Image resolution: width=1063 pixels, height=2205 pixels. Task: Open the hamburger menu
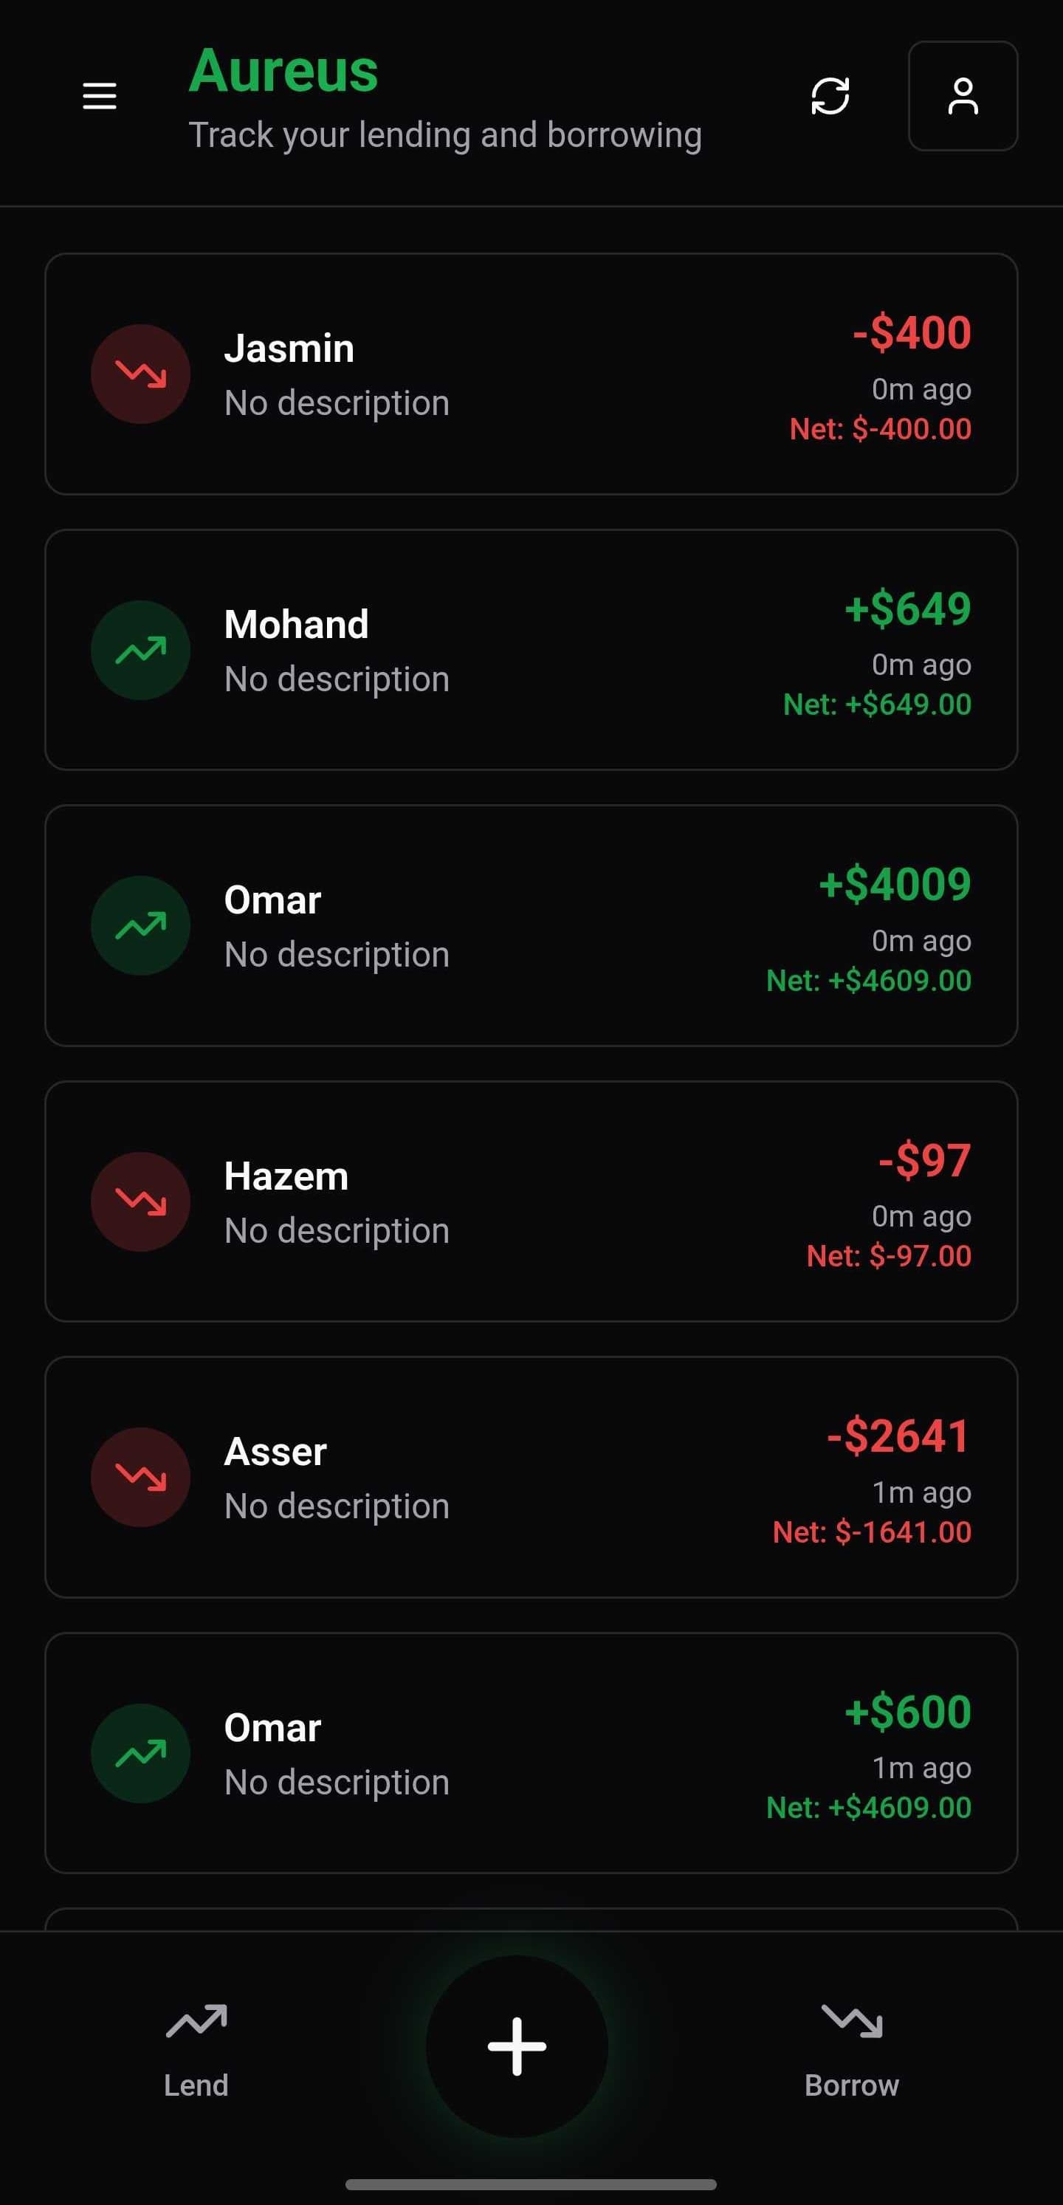coord(99,96)
